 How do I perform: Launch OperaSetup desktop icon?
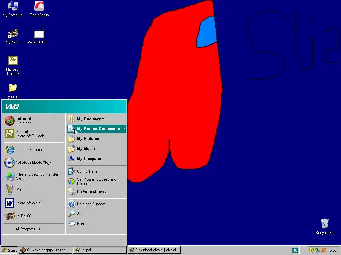coord(39,9)
